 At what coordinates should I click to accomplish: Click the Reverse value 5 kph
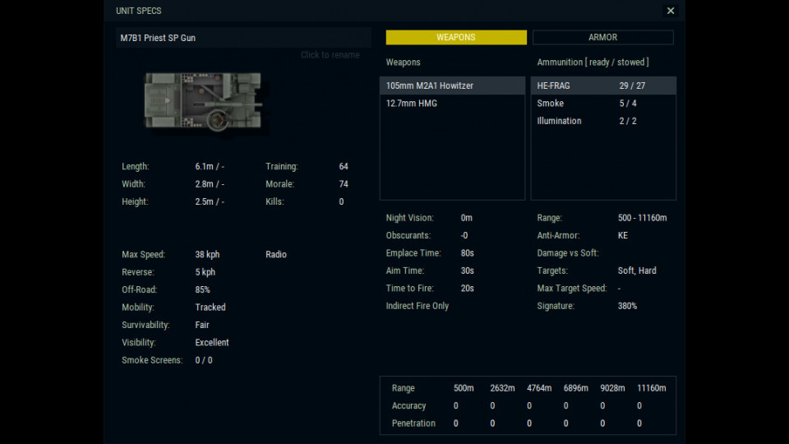(205, 272)
